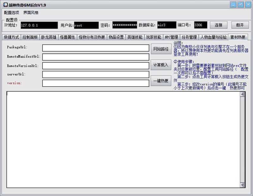Focus the version input field
This screenshot has height=196, width=253.
tap(95, 83)
